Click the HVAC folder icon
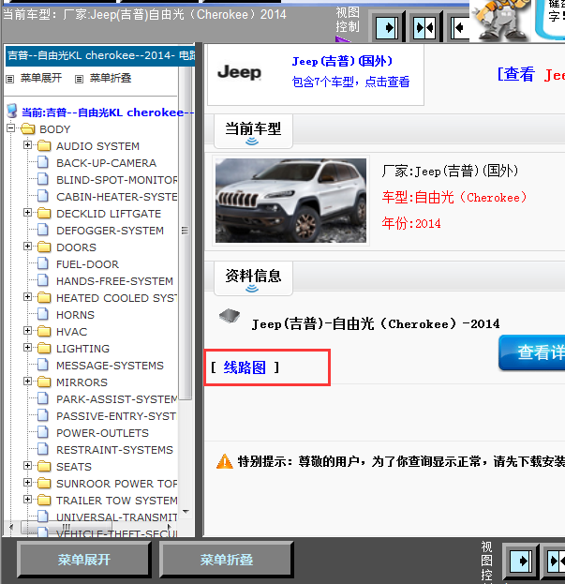565x584 pixels. [44, 331]
